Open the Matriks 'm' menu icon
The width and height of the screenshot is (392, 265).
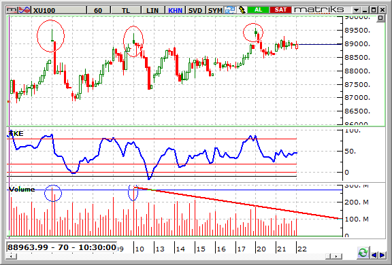pyautogui.click(x=12, y=10)
